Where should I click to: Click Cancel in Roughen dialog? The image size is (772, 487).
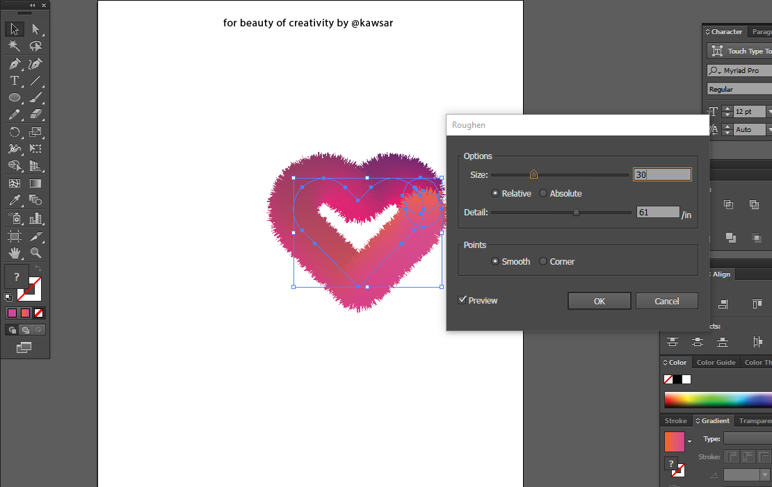(667, 301)
